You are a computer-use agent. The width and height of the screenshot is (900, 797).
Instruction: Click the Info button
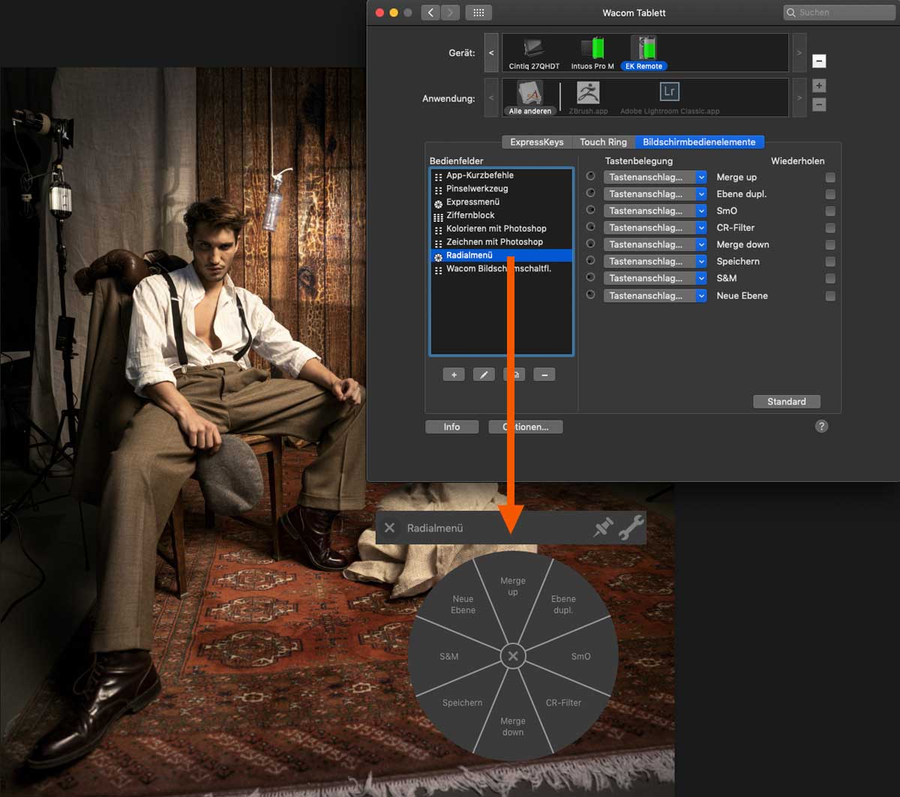451,427
